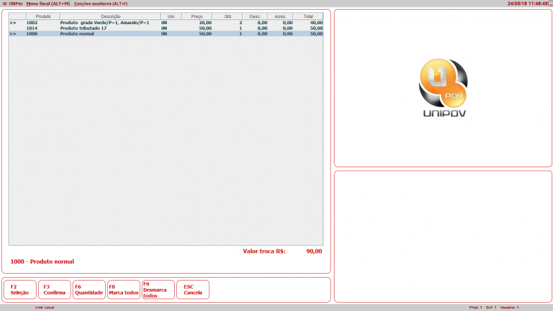Click the F2 Seleção button

tap(20, 290)
